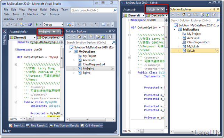
Task: Click search magnifier in right Solution Explorer
Action: point(218,20)
